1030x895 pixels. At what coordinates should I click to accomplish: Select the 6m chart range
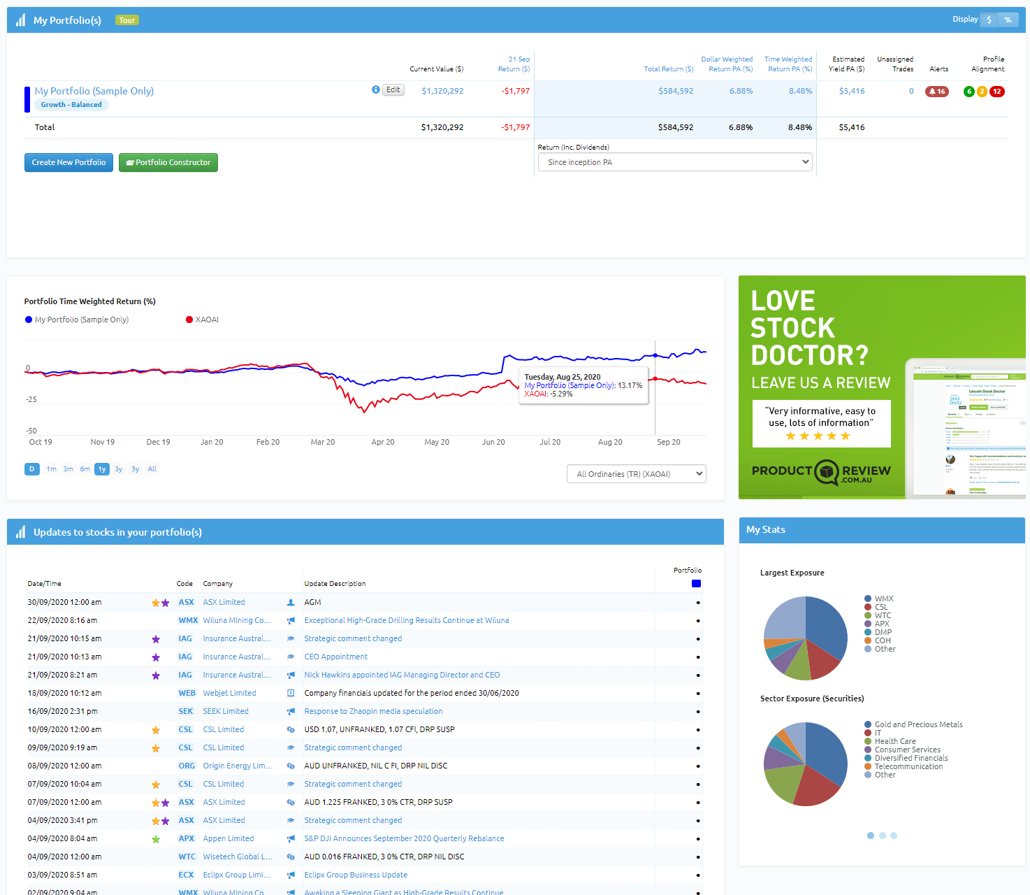pyautogui.click(x=85, y=469)
